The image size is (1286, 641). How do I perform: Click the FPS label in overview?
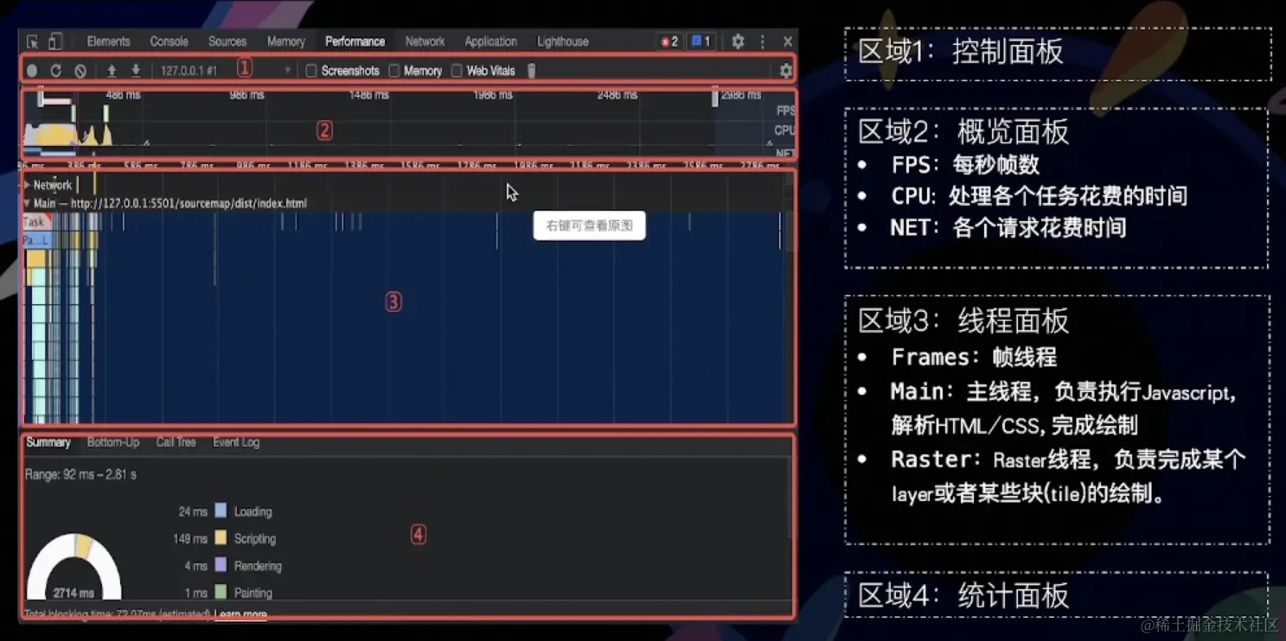(784, 111)
